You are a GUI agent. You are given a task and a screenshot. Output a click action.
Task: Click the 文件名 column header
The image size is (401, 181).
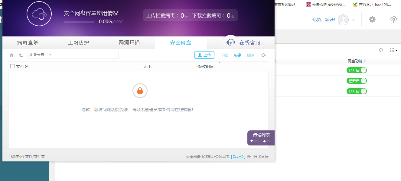22,67
